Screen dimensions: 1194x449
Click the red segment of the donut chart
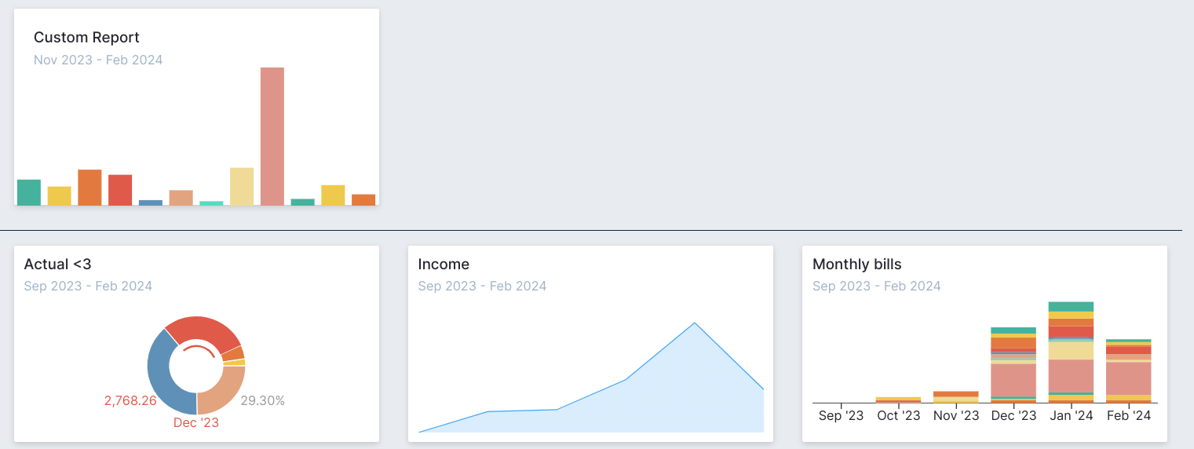203,330
